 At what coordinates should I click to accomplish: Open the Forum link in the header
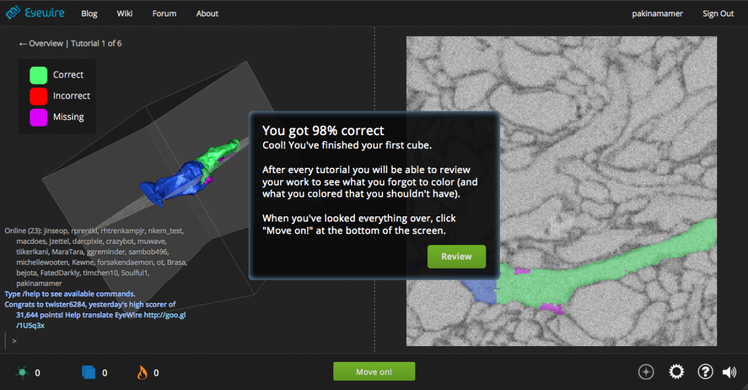point(164,14)
